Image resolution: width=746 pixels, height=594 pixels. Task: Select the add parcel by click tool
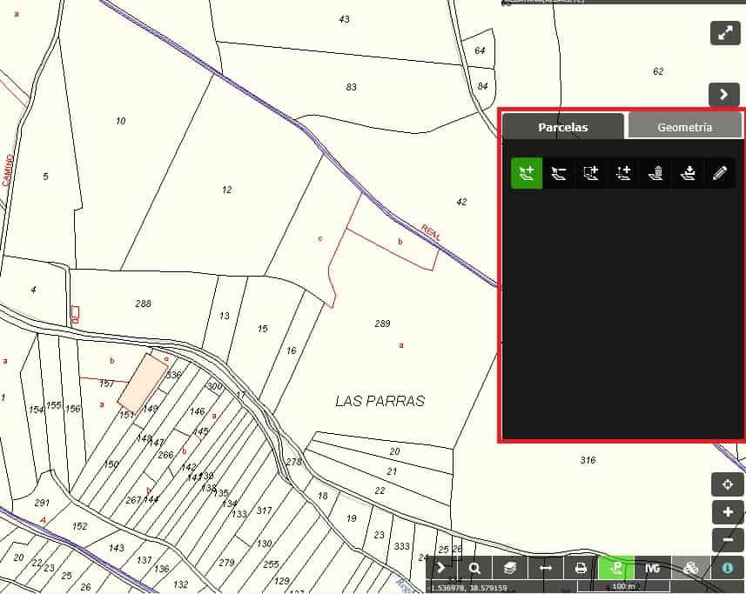pos(526,173)
